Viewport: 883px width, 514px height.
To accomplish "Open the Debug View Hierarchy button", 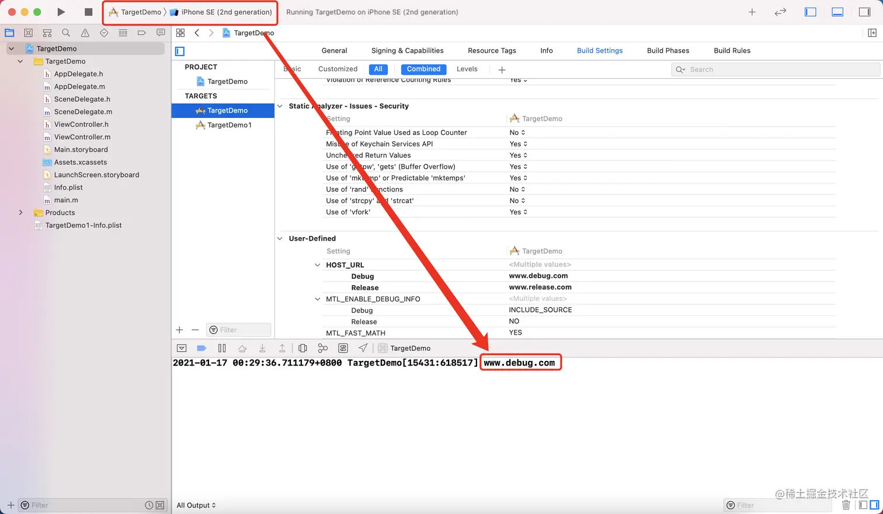I will pos(303,348).
